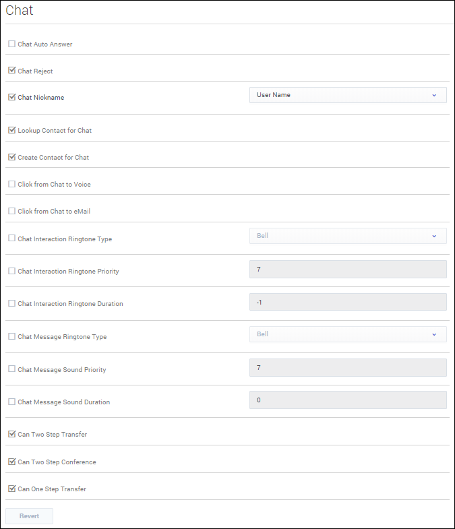Open the User Name nickname dropdown

point(347,95)
